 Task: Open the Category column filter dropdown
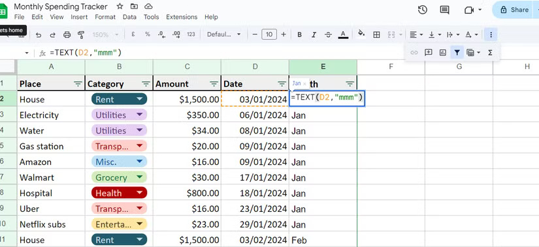pos(146,83)
